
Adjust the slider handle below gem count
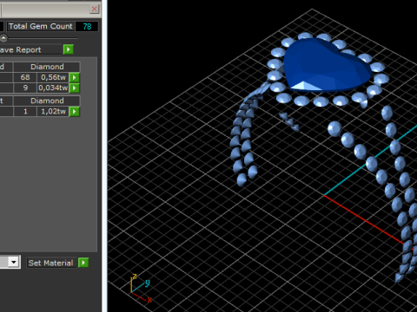[3, 38]
